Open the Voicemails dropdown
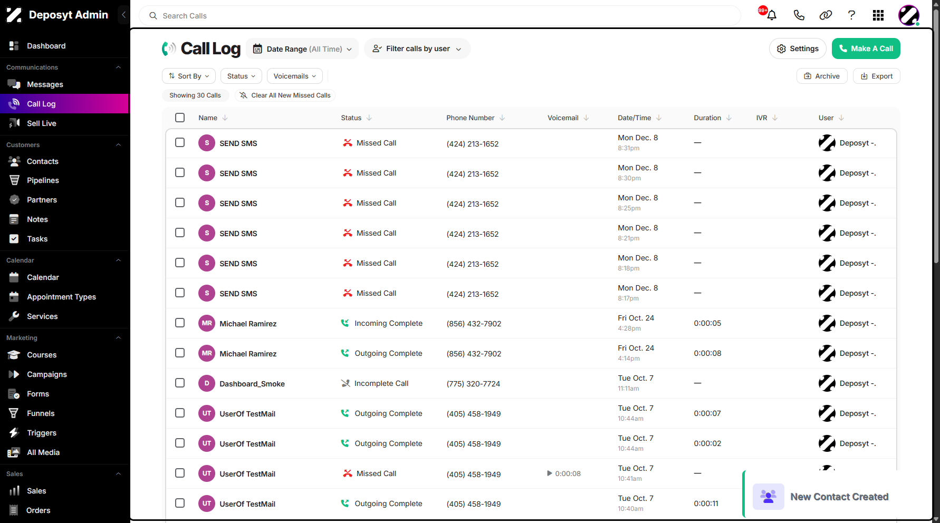This screenshot has height=523, width=940. (x=295, y=76)
